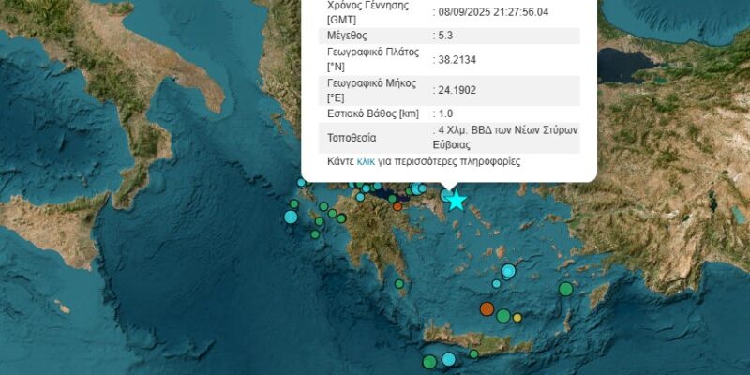
Task: Click the focal depth value 1.0
Action: (x=445, y=113)
